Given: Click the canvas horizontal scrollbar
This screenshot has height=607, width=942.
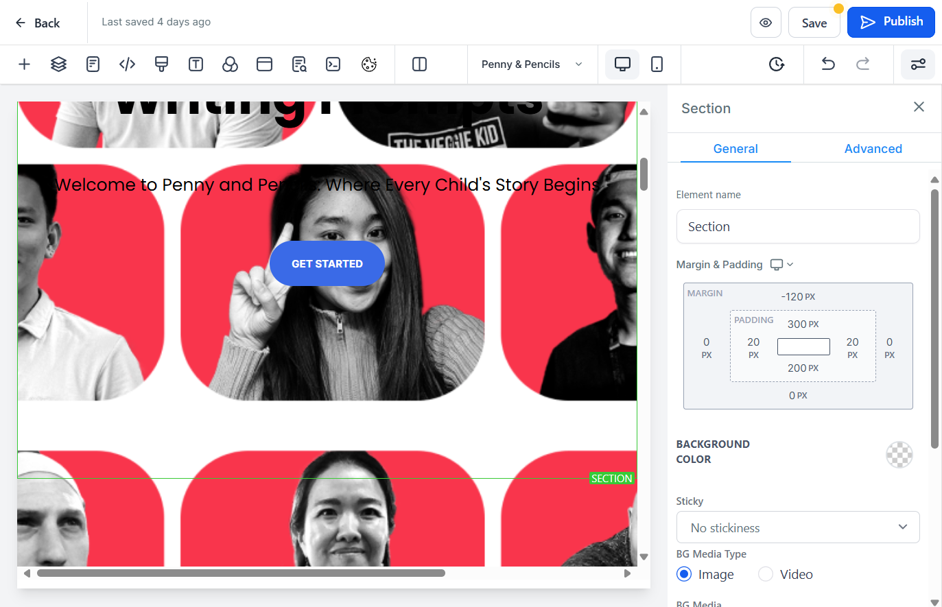Looking at the screenshot, I should click(x=241, y=573).
